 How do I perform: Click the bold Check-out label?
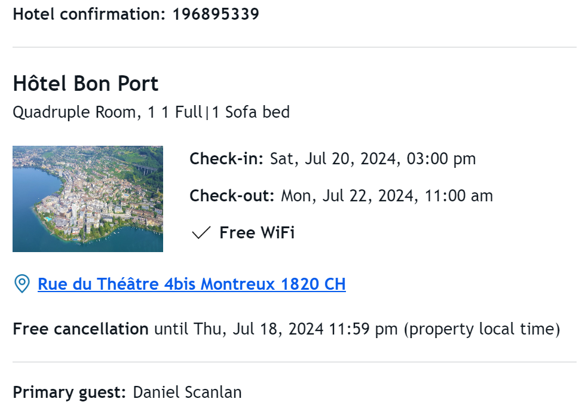pos(232,196)
